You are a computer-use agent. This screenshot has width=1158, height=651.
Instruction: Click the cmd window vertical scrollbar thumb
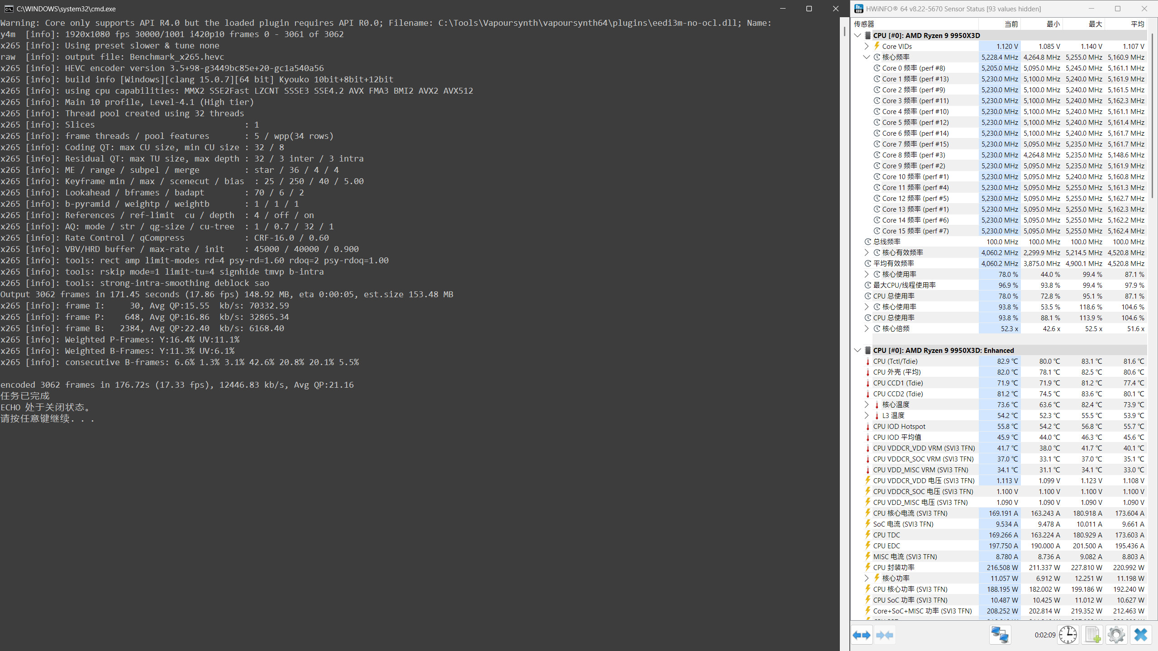844,31
